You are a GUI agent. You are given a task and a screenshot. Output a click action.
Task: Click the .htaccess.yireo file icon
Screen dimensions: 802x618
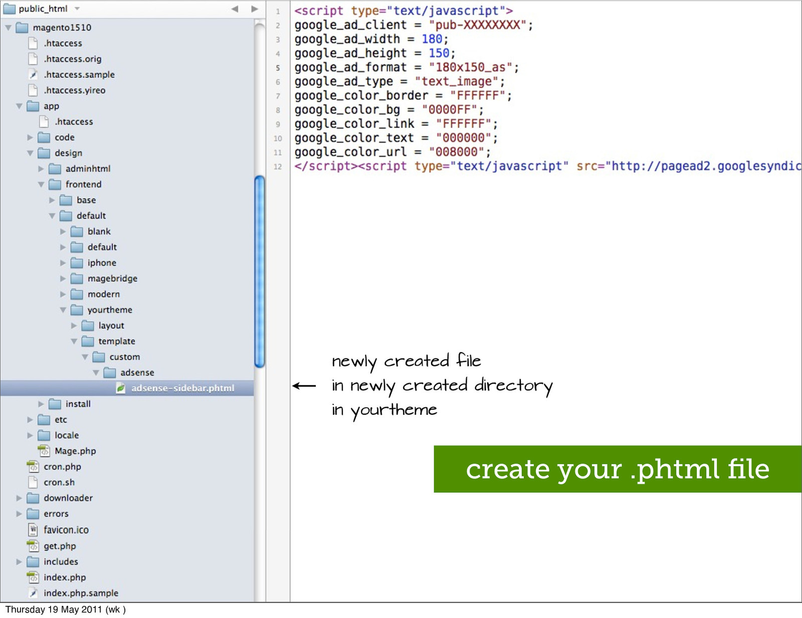click(x=33, y=90)
